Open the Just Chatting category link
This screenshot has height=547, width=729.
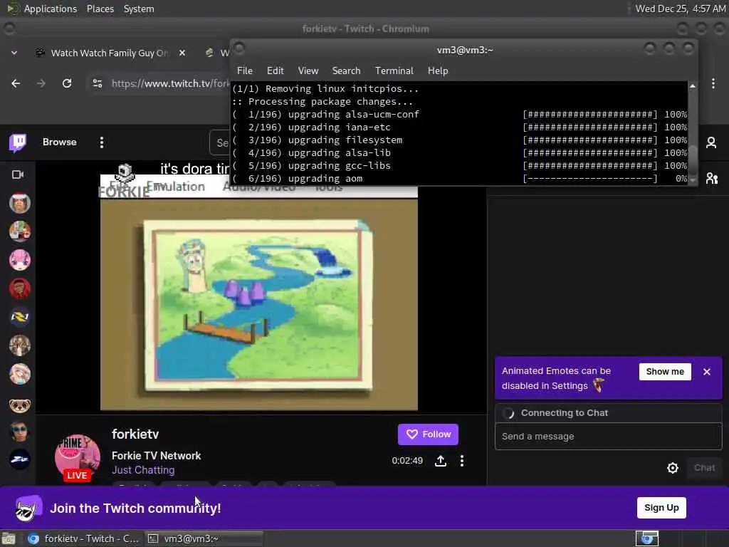(143, 470)
